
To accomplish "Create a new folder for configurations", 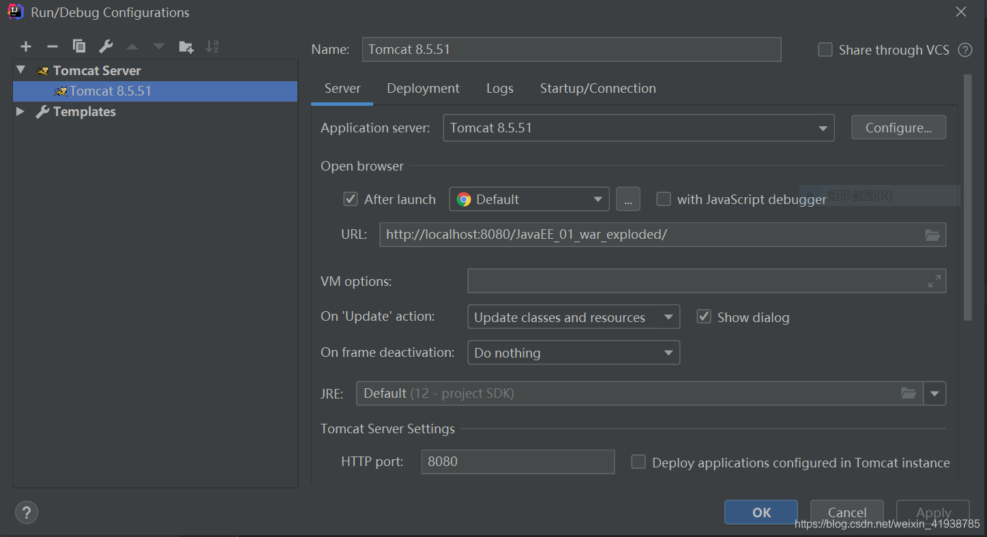I will click(x=186, y=46).
